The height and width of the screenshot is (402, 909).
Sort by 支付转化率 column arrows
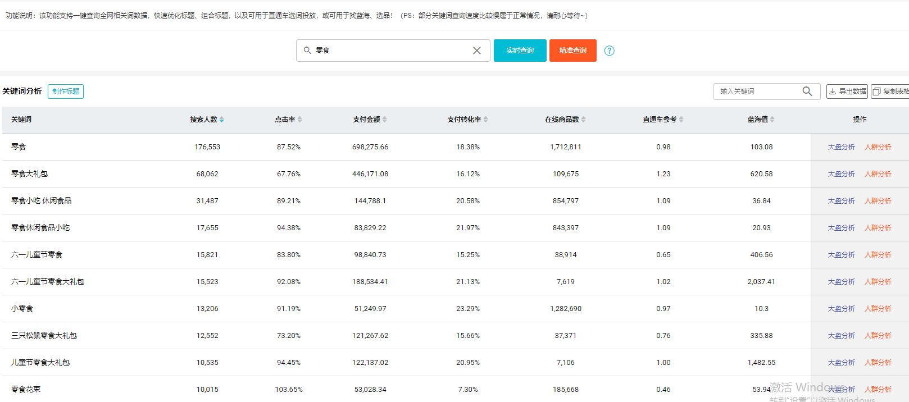point(486,120)
